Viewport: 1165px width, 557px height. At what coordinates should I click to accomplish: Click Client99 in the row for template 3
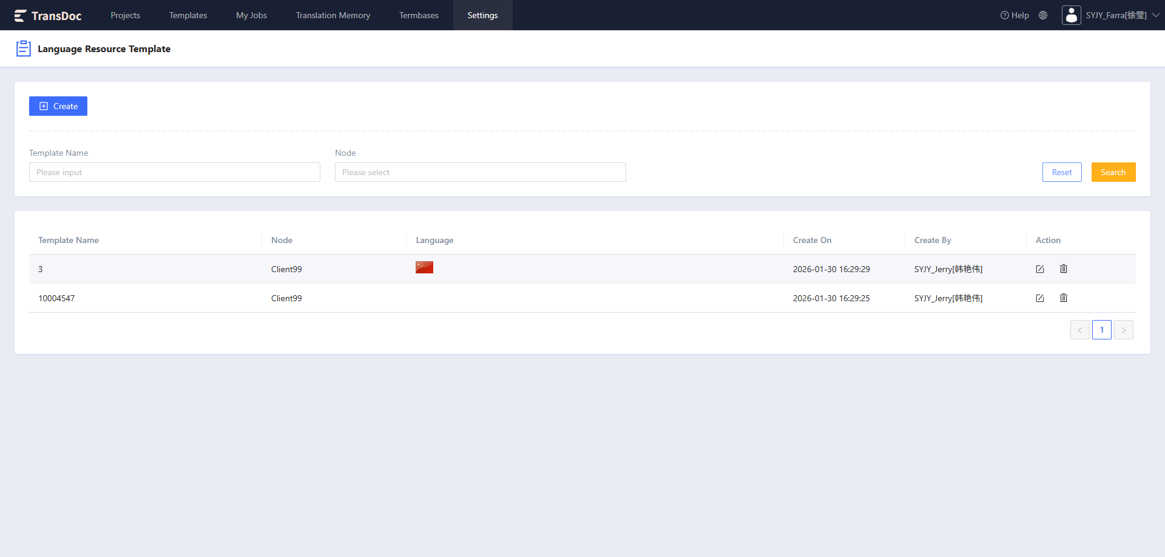pyautogui.click(x=286, y=269)
